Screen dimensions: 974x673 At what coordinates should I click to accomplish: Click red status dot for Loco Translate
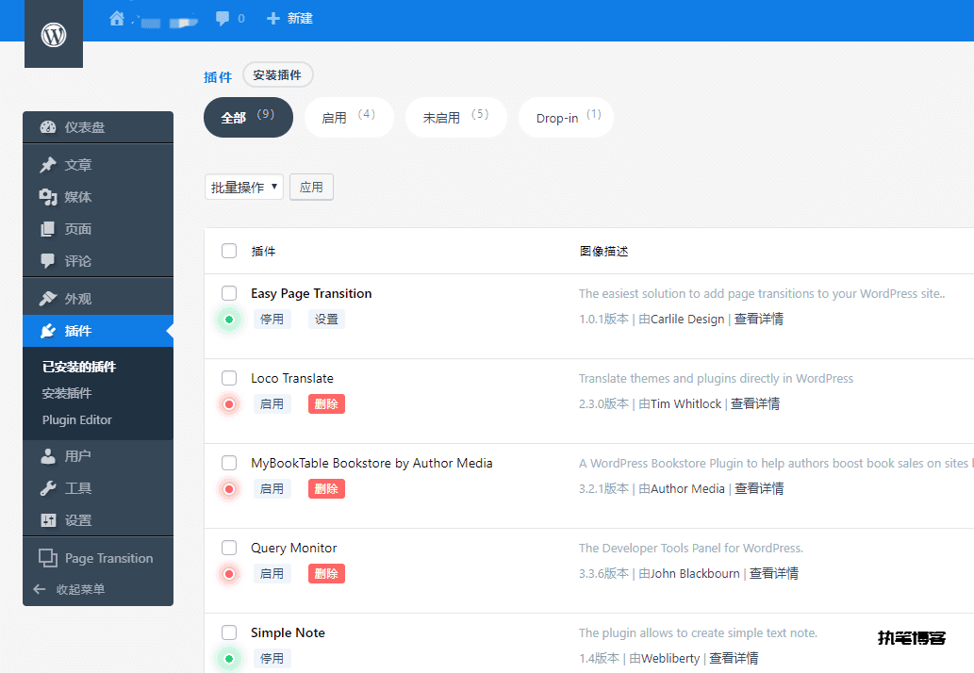[x=229, y=404]
